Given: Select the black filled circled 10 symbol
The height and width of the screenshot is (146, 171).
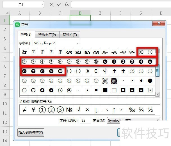Looking at the screenshot, I should (x=60, y=71).
